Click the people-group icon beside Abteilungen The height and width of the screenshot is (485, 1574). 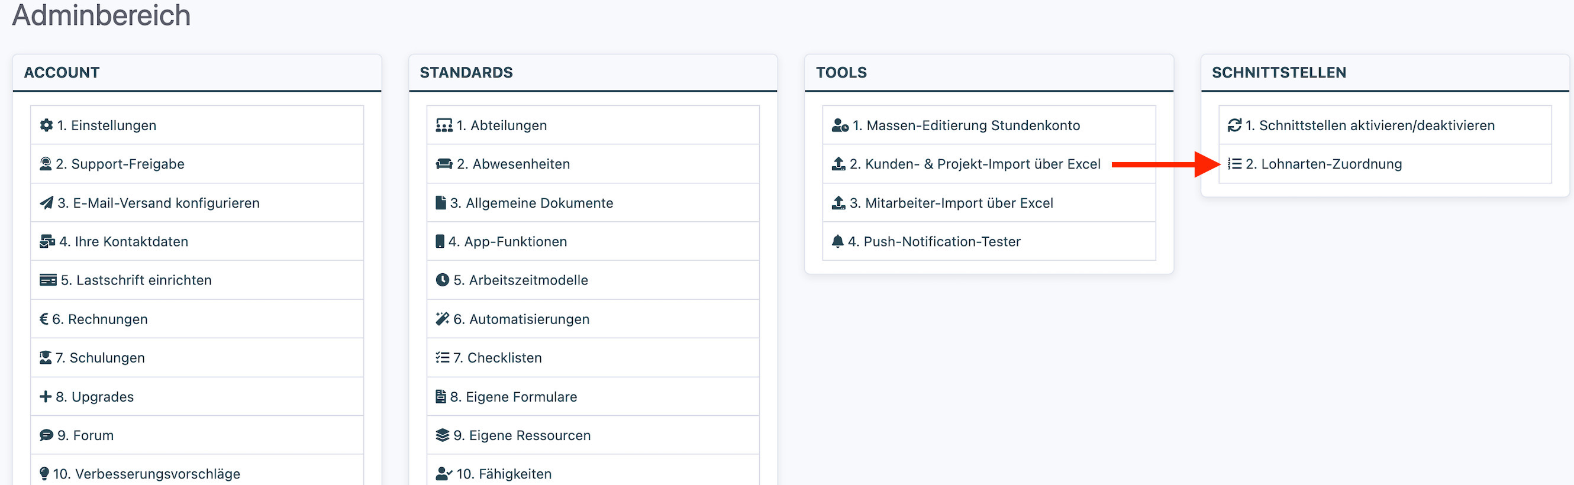pos(444,125)
